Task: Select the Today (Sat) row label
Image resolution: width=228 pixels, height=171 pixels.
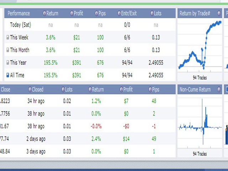Action: (x=21, y=25)
